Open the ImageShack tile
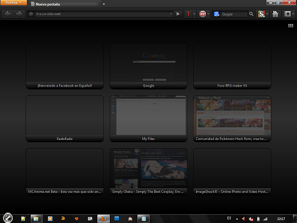297x223 pixels. 232,171
